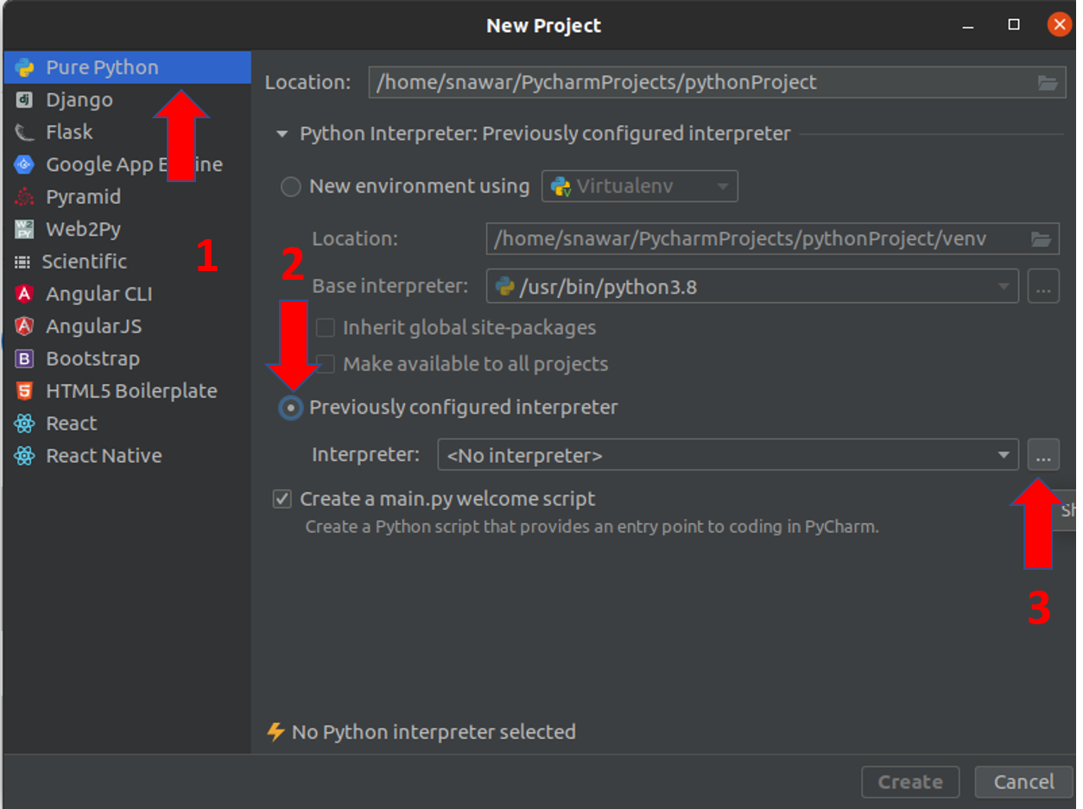Click the Python logo icon beside Pure Python
1083x809 pixels.
coord(24,67)
